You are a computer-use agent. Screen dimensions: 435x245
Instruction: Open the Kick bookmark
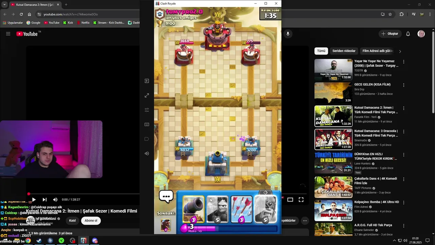(68, 23)
